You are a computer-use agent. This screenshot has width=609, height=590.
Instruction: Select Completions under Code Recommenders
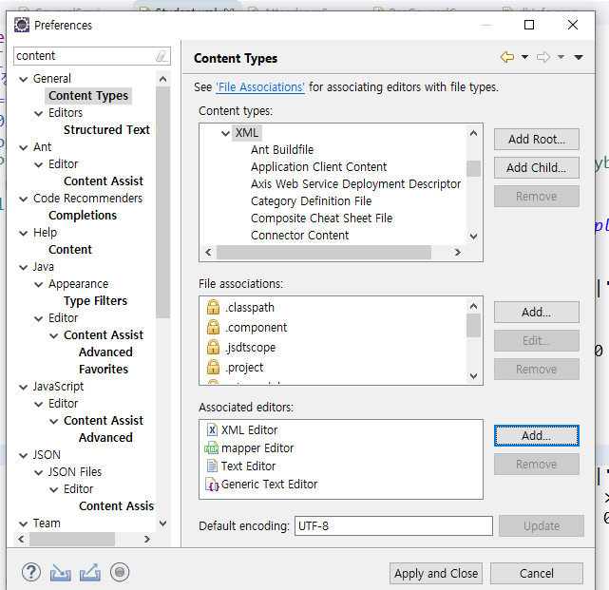click(83, 215)
